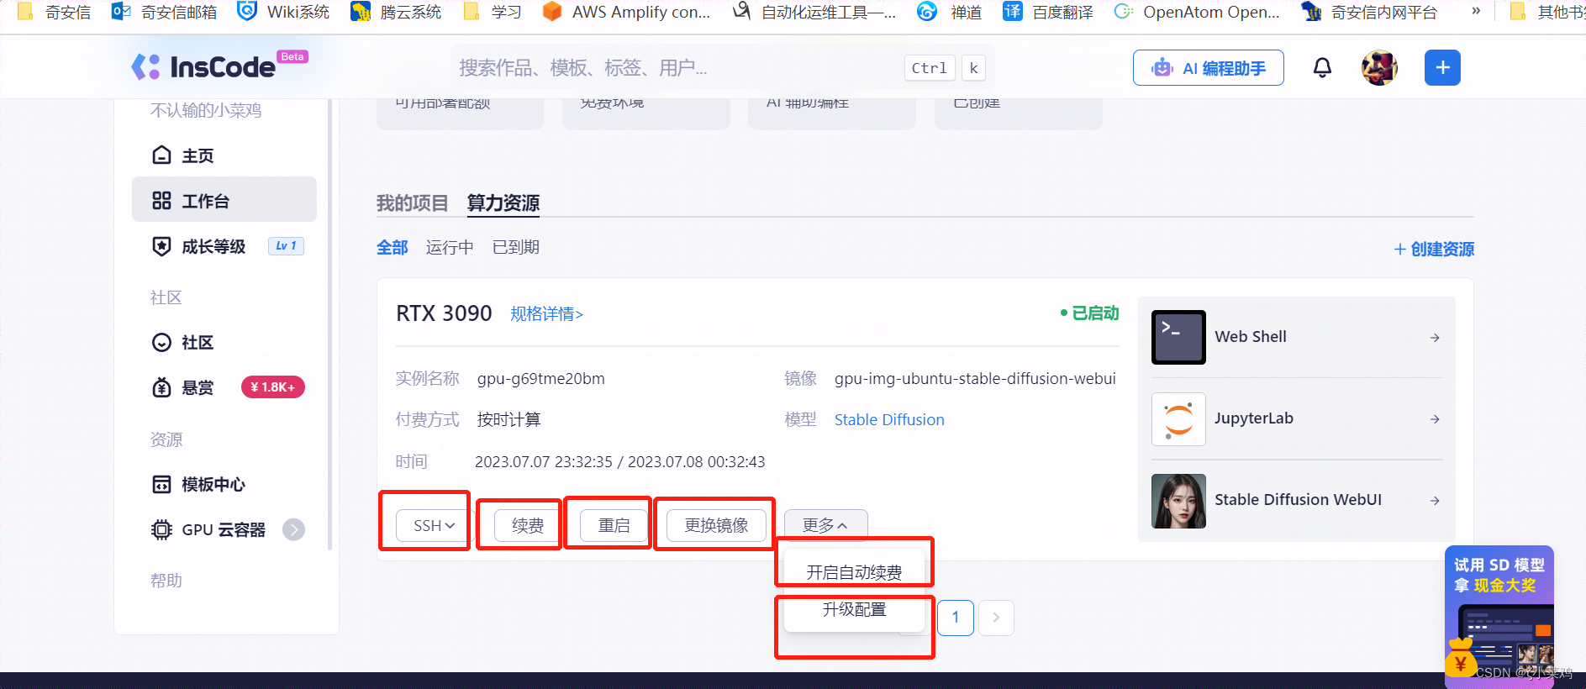
Task: Filter resources by 全部
Action: [393, 247]
